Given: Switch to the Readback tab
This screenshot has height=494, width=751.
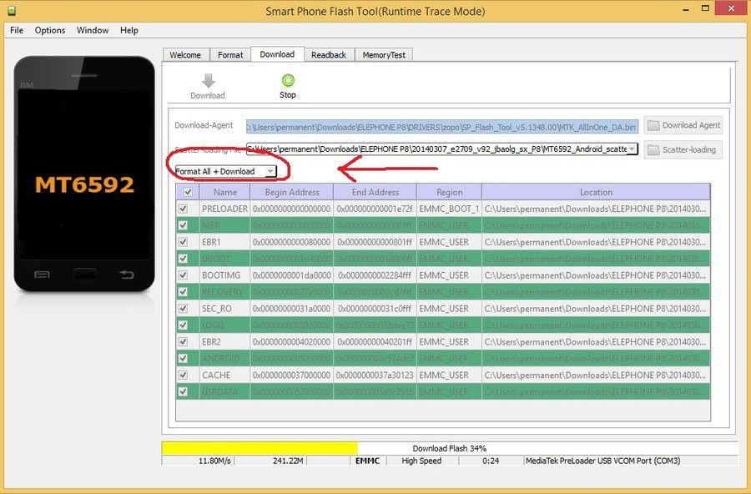Looking at the screenshot, I should click(x=329, y=55).
